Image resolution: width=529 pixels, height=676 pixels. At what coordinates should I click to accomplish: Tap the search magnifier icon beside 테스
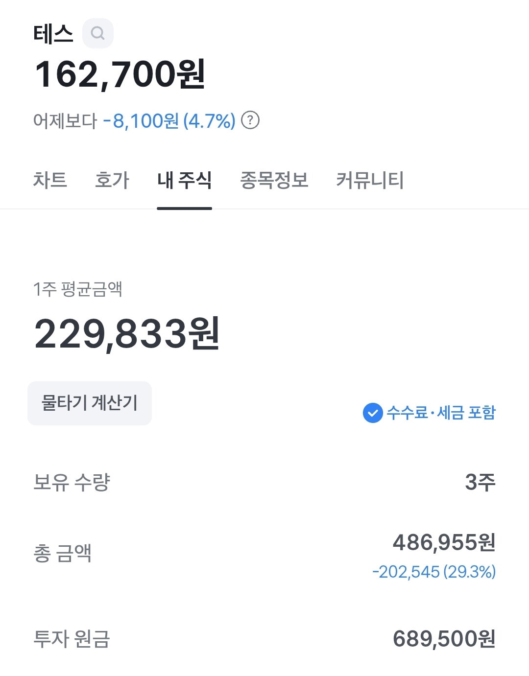tap(98, 33)
